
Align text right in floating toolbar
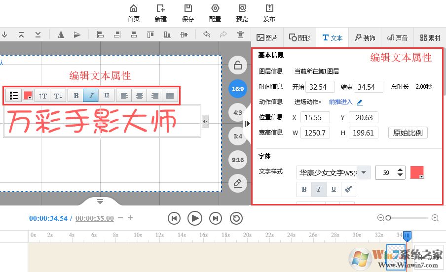click(x=155, y=96)
